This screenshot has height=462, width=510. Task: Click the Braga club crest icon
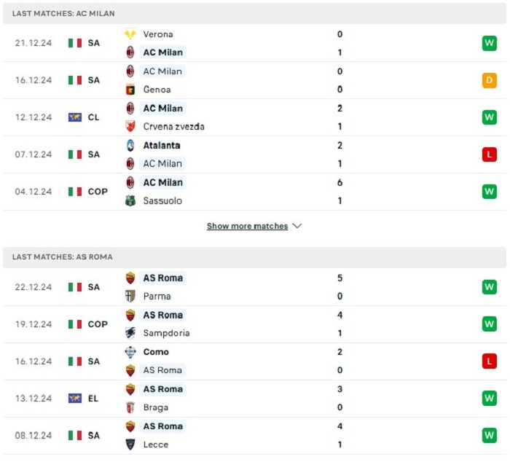130,407
